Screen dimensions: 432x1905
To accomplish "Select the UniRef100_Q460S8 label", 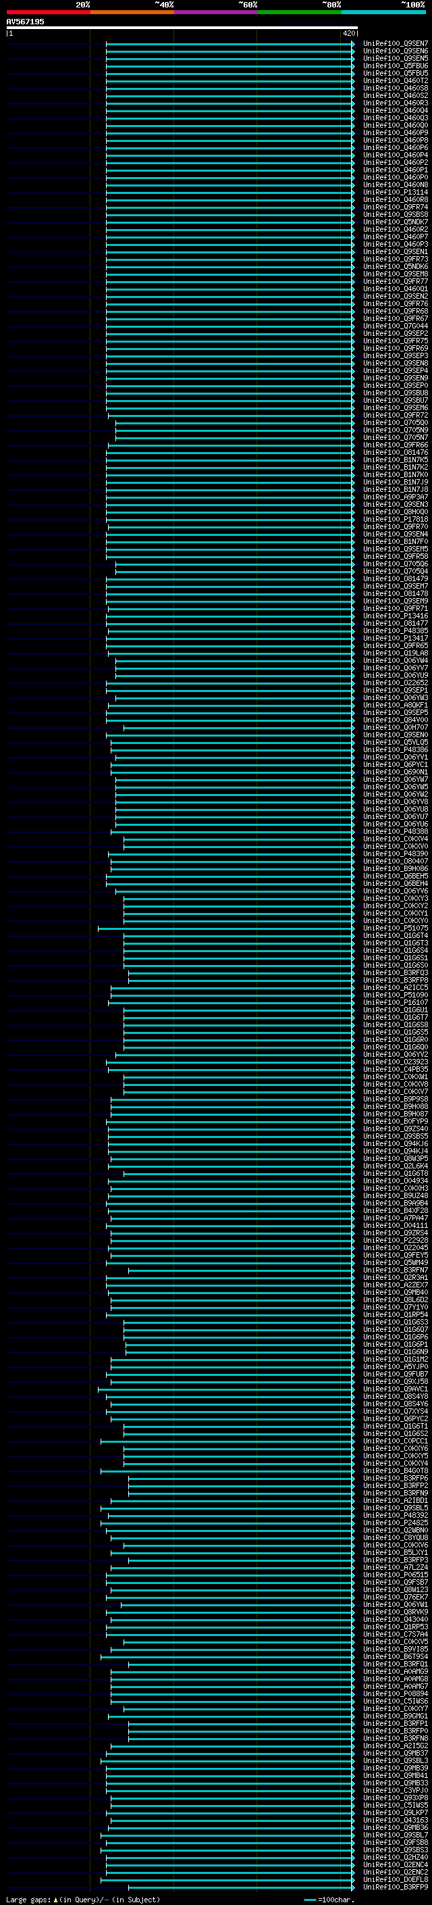I will point(396,88).
